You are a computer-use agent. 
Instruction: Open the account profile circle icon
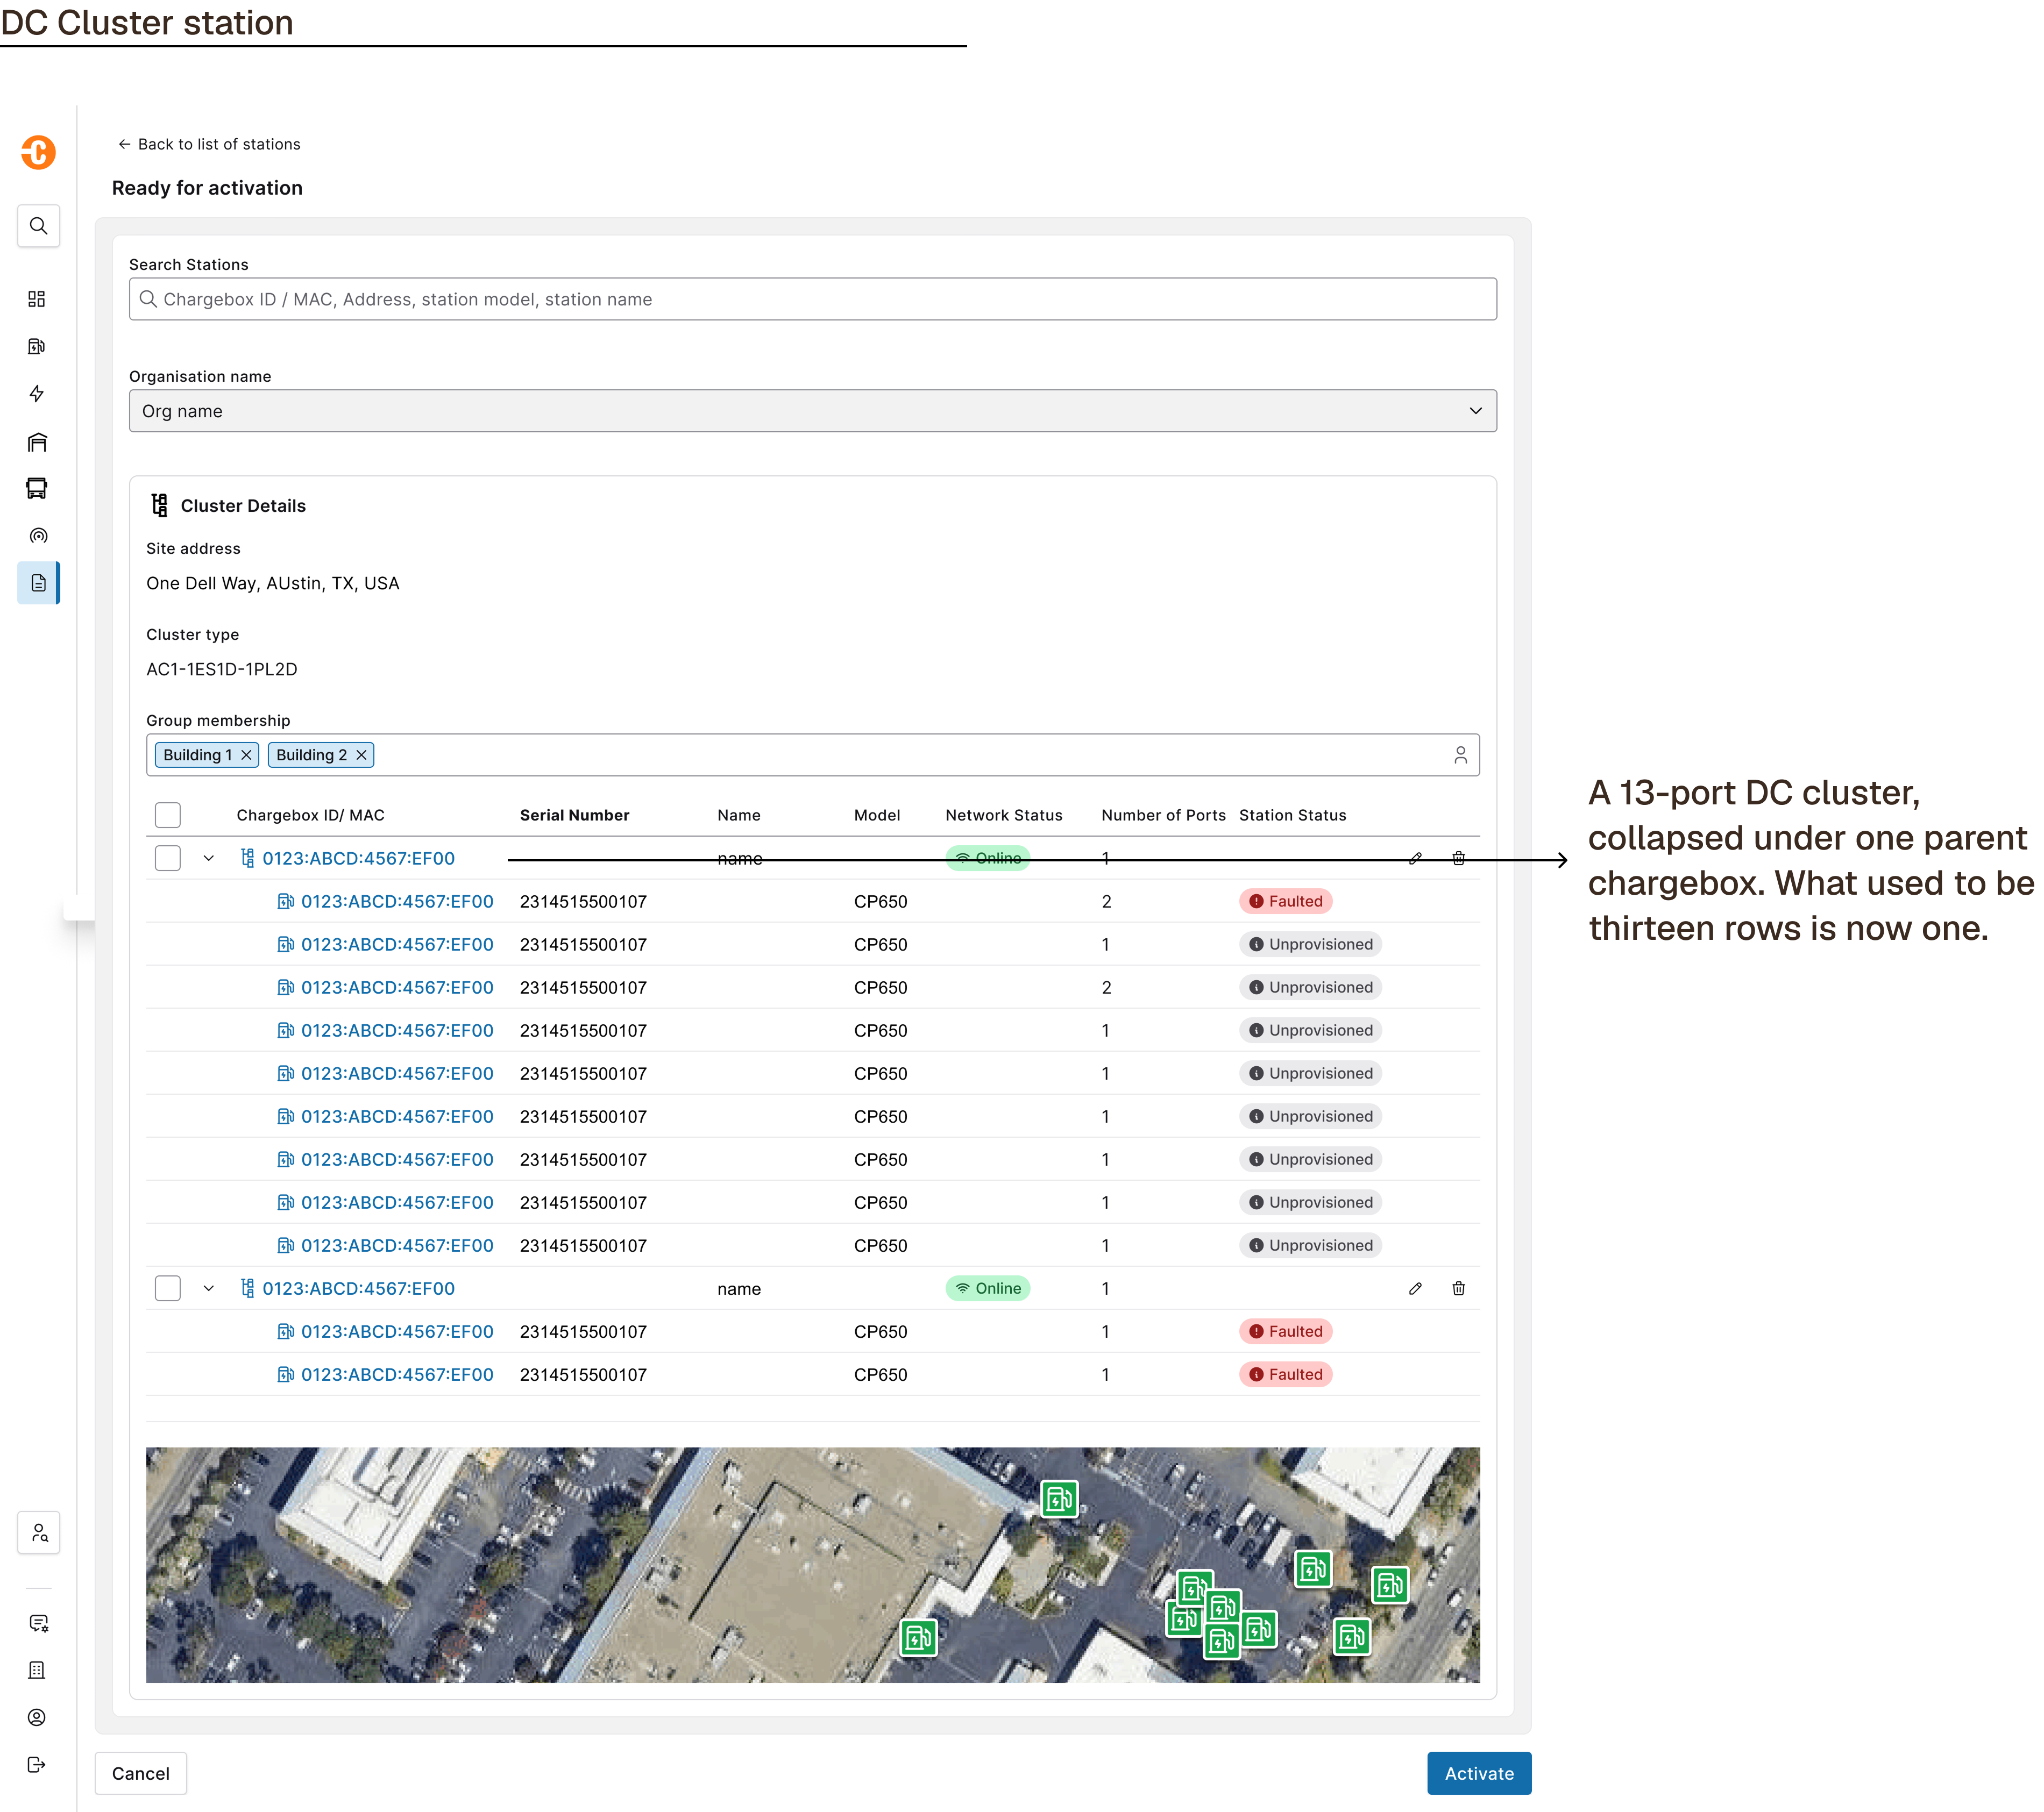37,1717
